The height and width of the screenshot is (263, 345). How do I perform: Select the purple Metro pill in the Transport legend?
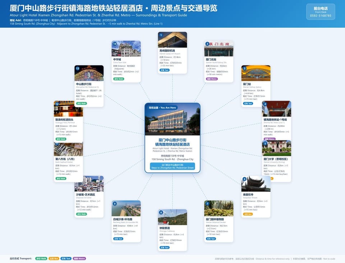(79, 259)
